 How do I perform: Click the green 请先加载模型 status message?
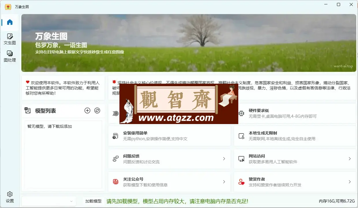click(x=177, y=201)
